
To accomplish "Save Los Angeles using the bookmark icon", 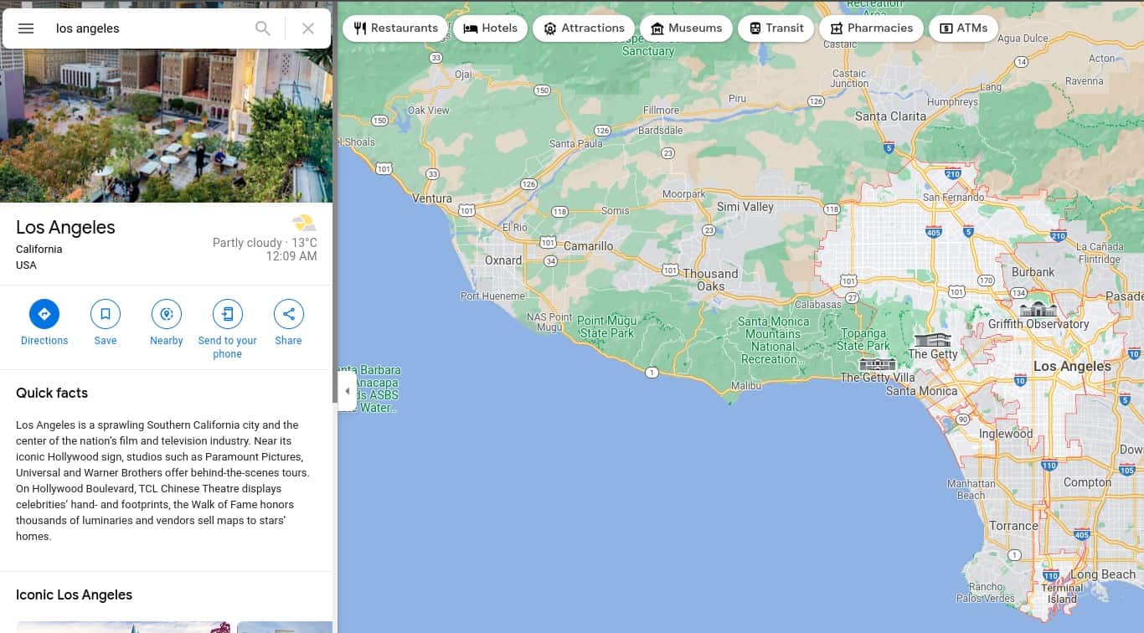I will click(106, 314).
